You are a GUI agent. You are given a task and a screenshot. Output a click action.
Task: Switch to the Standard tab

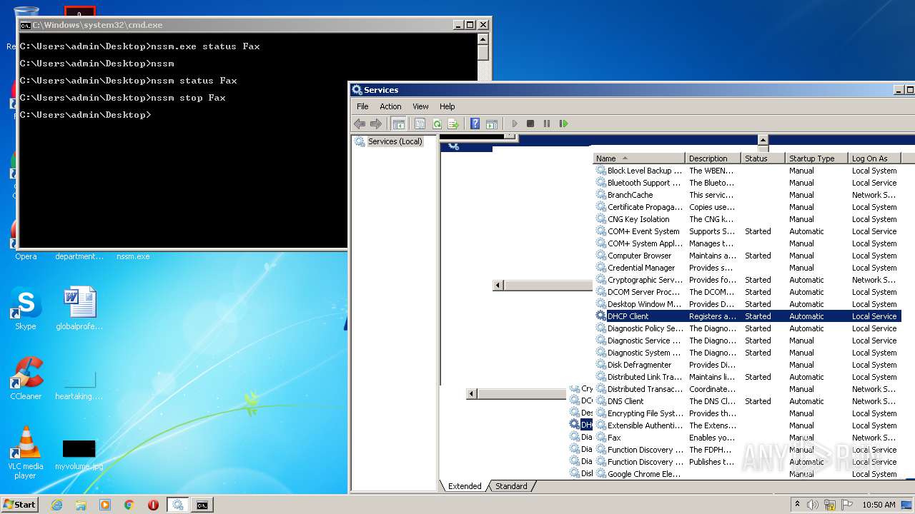point(511,486)
